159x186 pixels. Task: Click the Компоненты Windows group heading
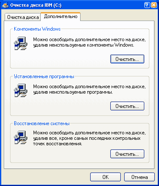coord(37,29)
